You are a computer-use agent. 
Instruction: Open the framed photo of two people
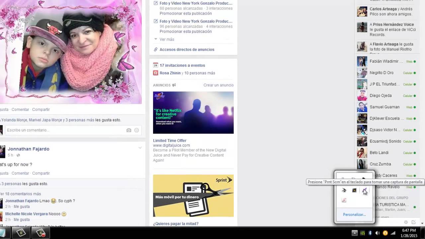[71, 52]
